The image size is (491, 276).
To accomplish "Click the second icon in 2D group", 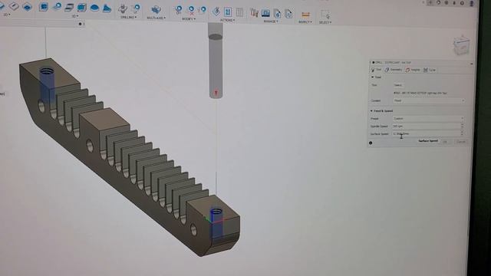I will click(14, 6).
